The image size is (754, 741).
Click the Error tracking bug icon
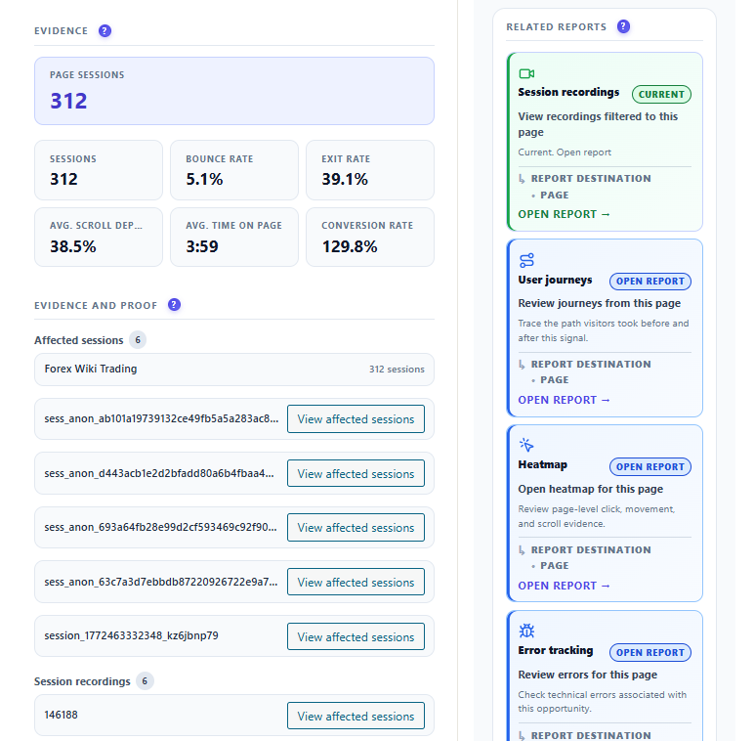tap(526, 631)
